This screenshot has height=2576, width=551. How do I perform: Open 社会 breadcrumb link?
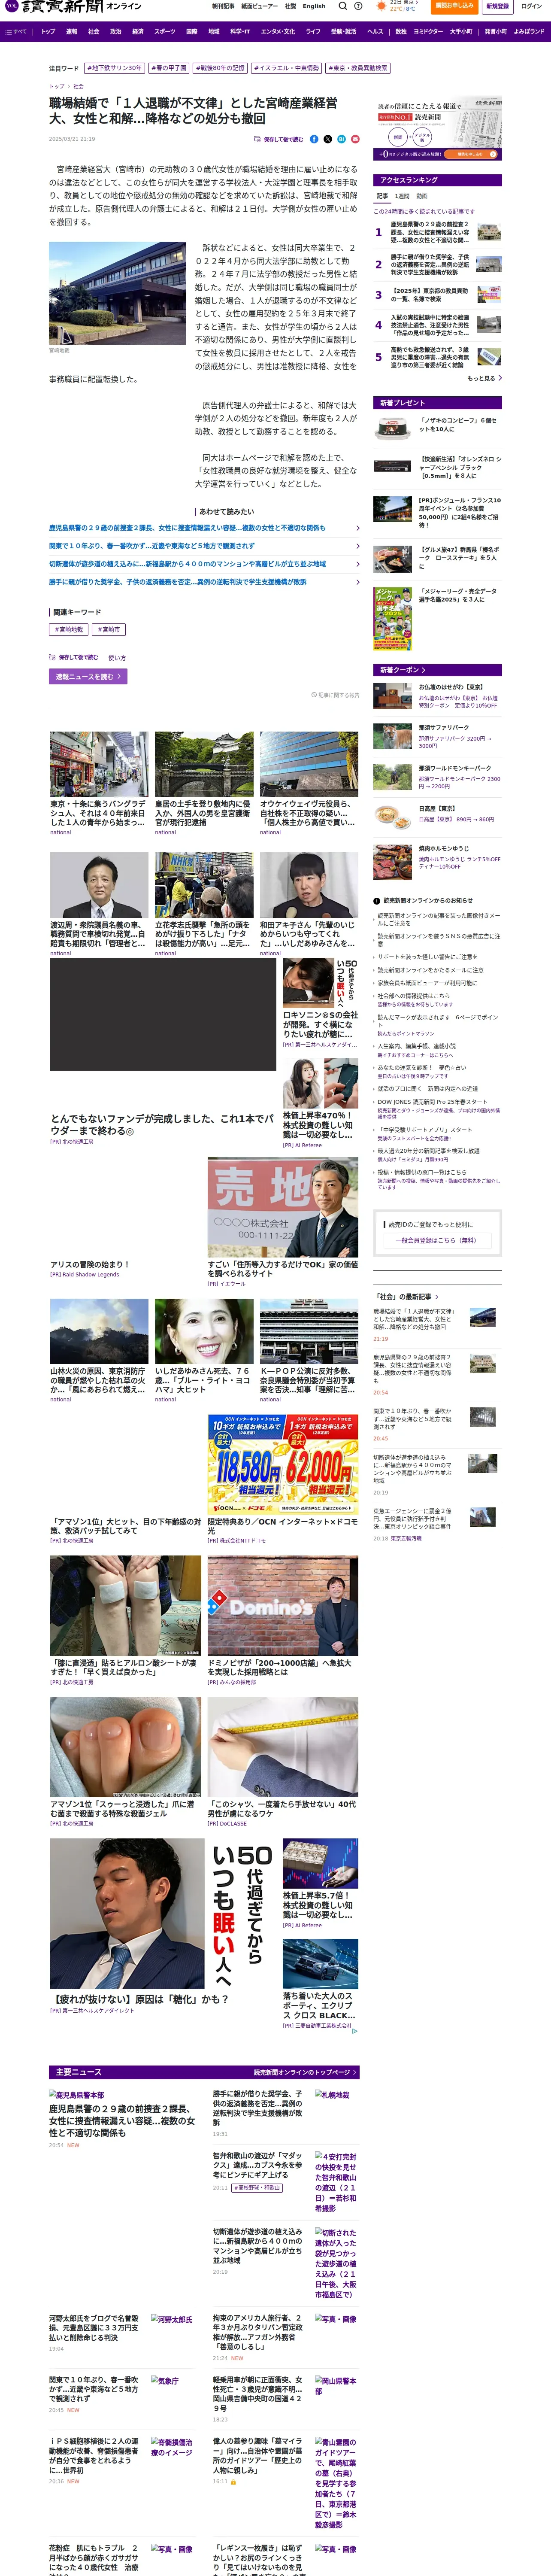(x=78, y=86)
